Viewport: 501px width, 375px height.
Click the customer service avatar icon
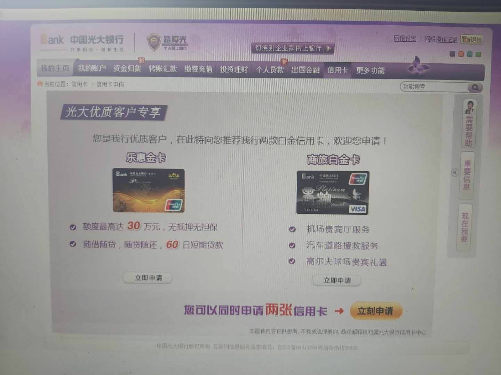pyautogui.click(x=470, y=107)
